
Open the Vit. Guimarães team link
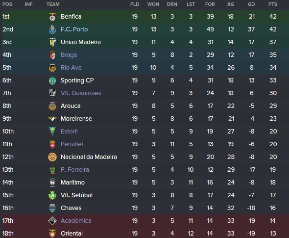(81, 93)
